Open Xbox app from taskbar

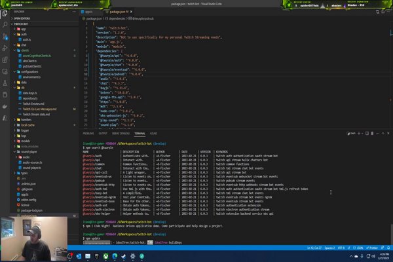point(105,256)
